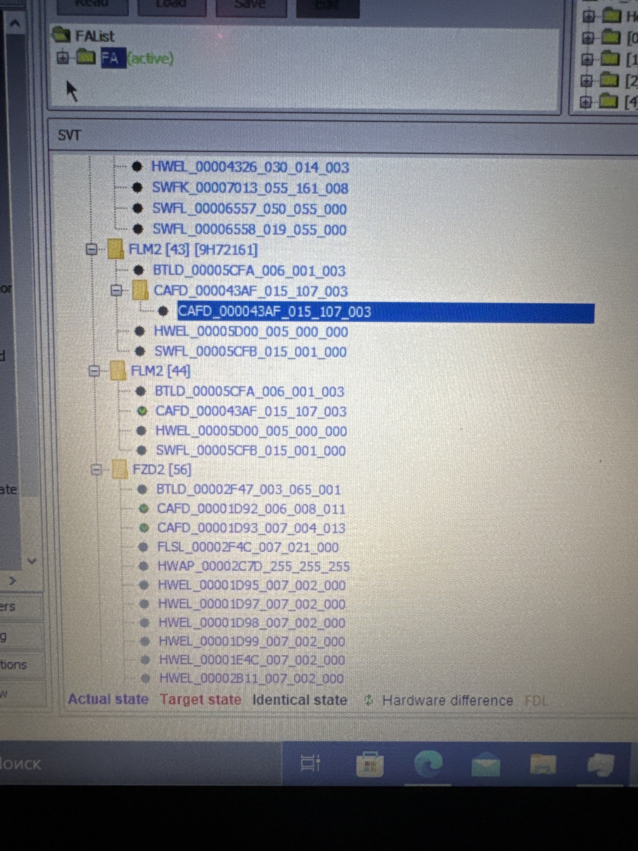The image size is (638, 851).
Task: Click the folder icon of the expanded CAFD_000043AF node
Action: point(140,290)
